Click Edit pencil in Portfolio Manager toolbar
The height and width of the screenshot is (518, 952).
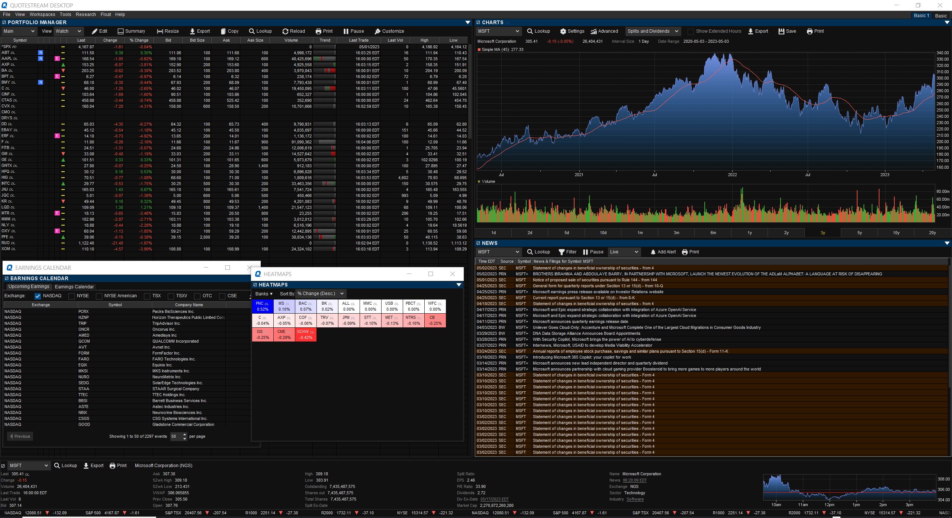point(100,31)
